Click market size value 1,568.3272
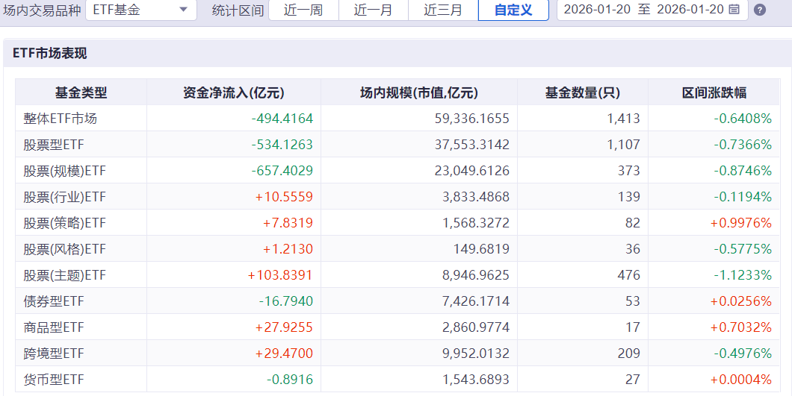Viewport: 792px width, 396px height. point(476,223)
